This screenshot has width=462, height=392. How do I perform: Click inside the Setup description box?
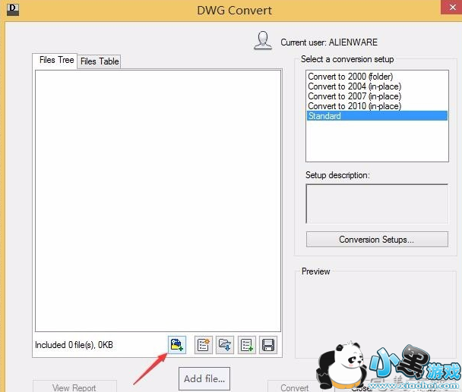click(x=377, y=204)
